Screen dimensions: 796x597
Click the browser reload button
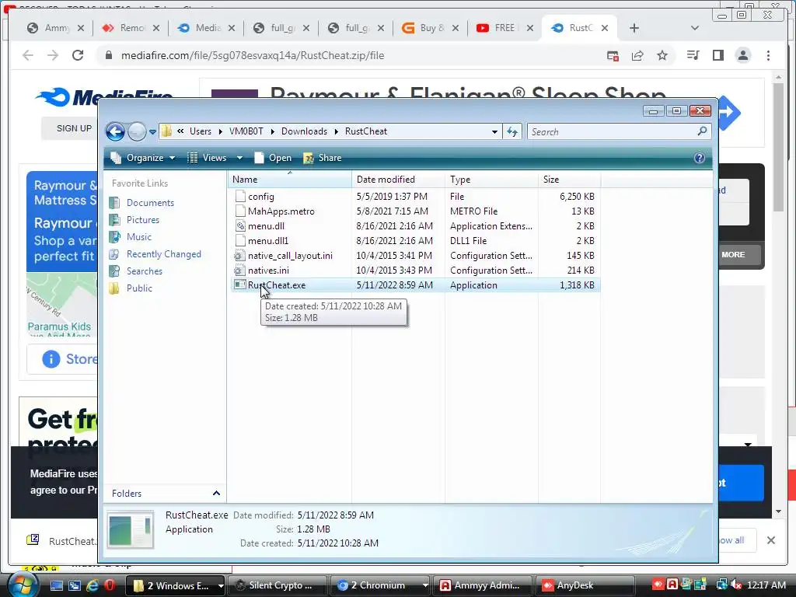click(78, 55)
